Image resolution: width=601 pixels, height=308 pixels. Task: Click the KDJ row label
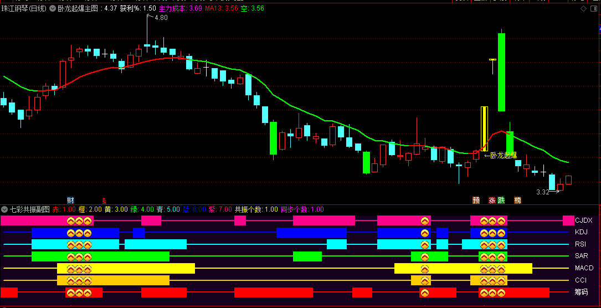tap(582, 232)
